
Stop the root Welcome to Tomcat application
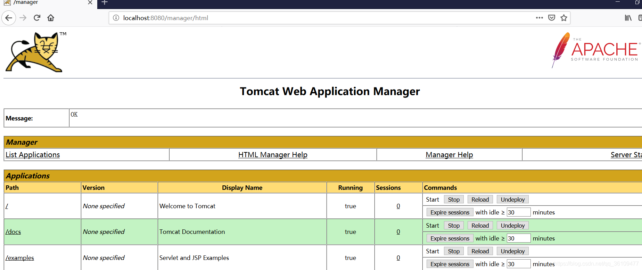[x=454, y=200]
